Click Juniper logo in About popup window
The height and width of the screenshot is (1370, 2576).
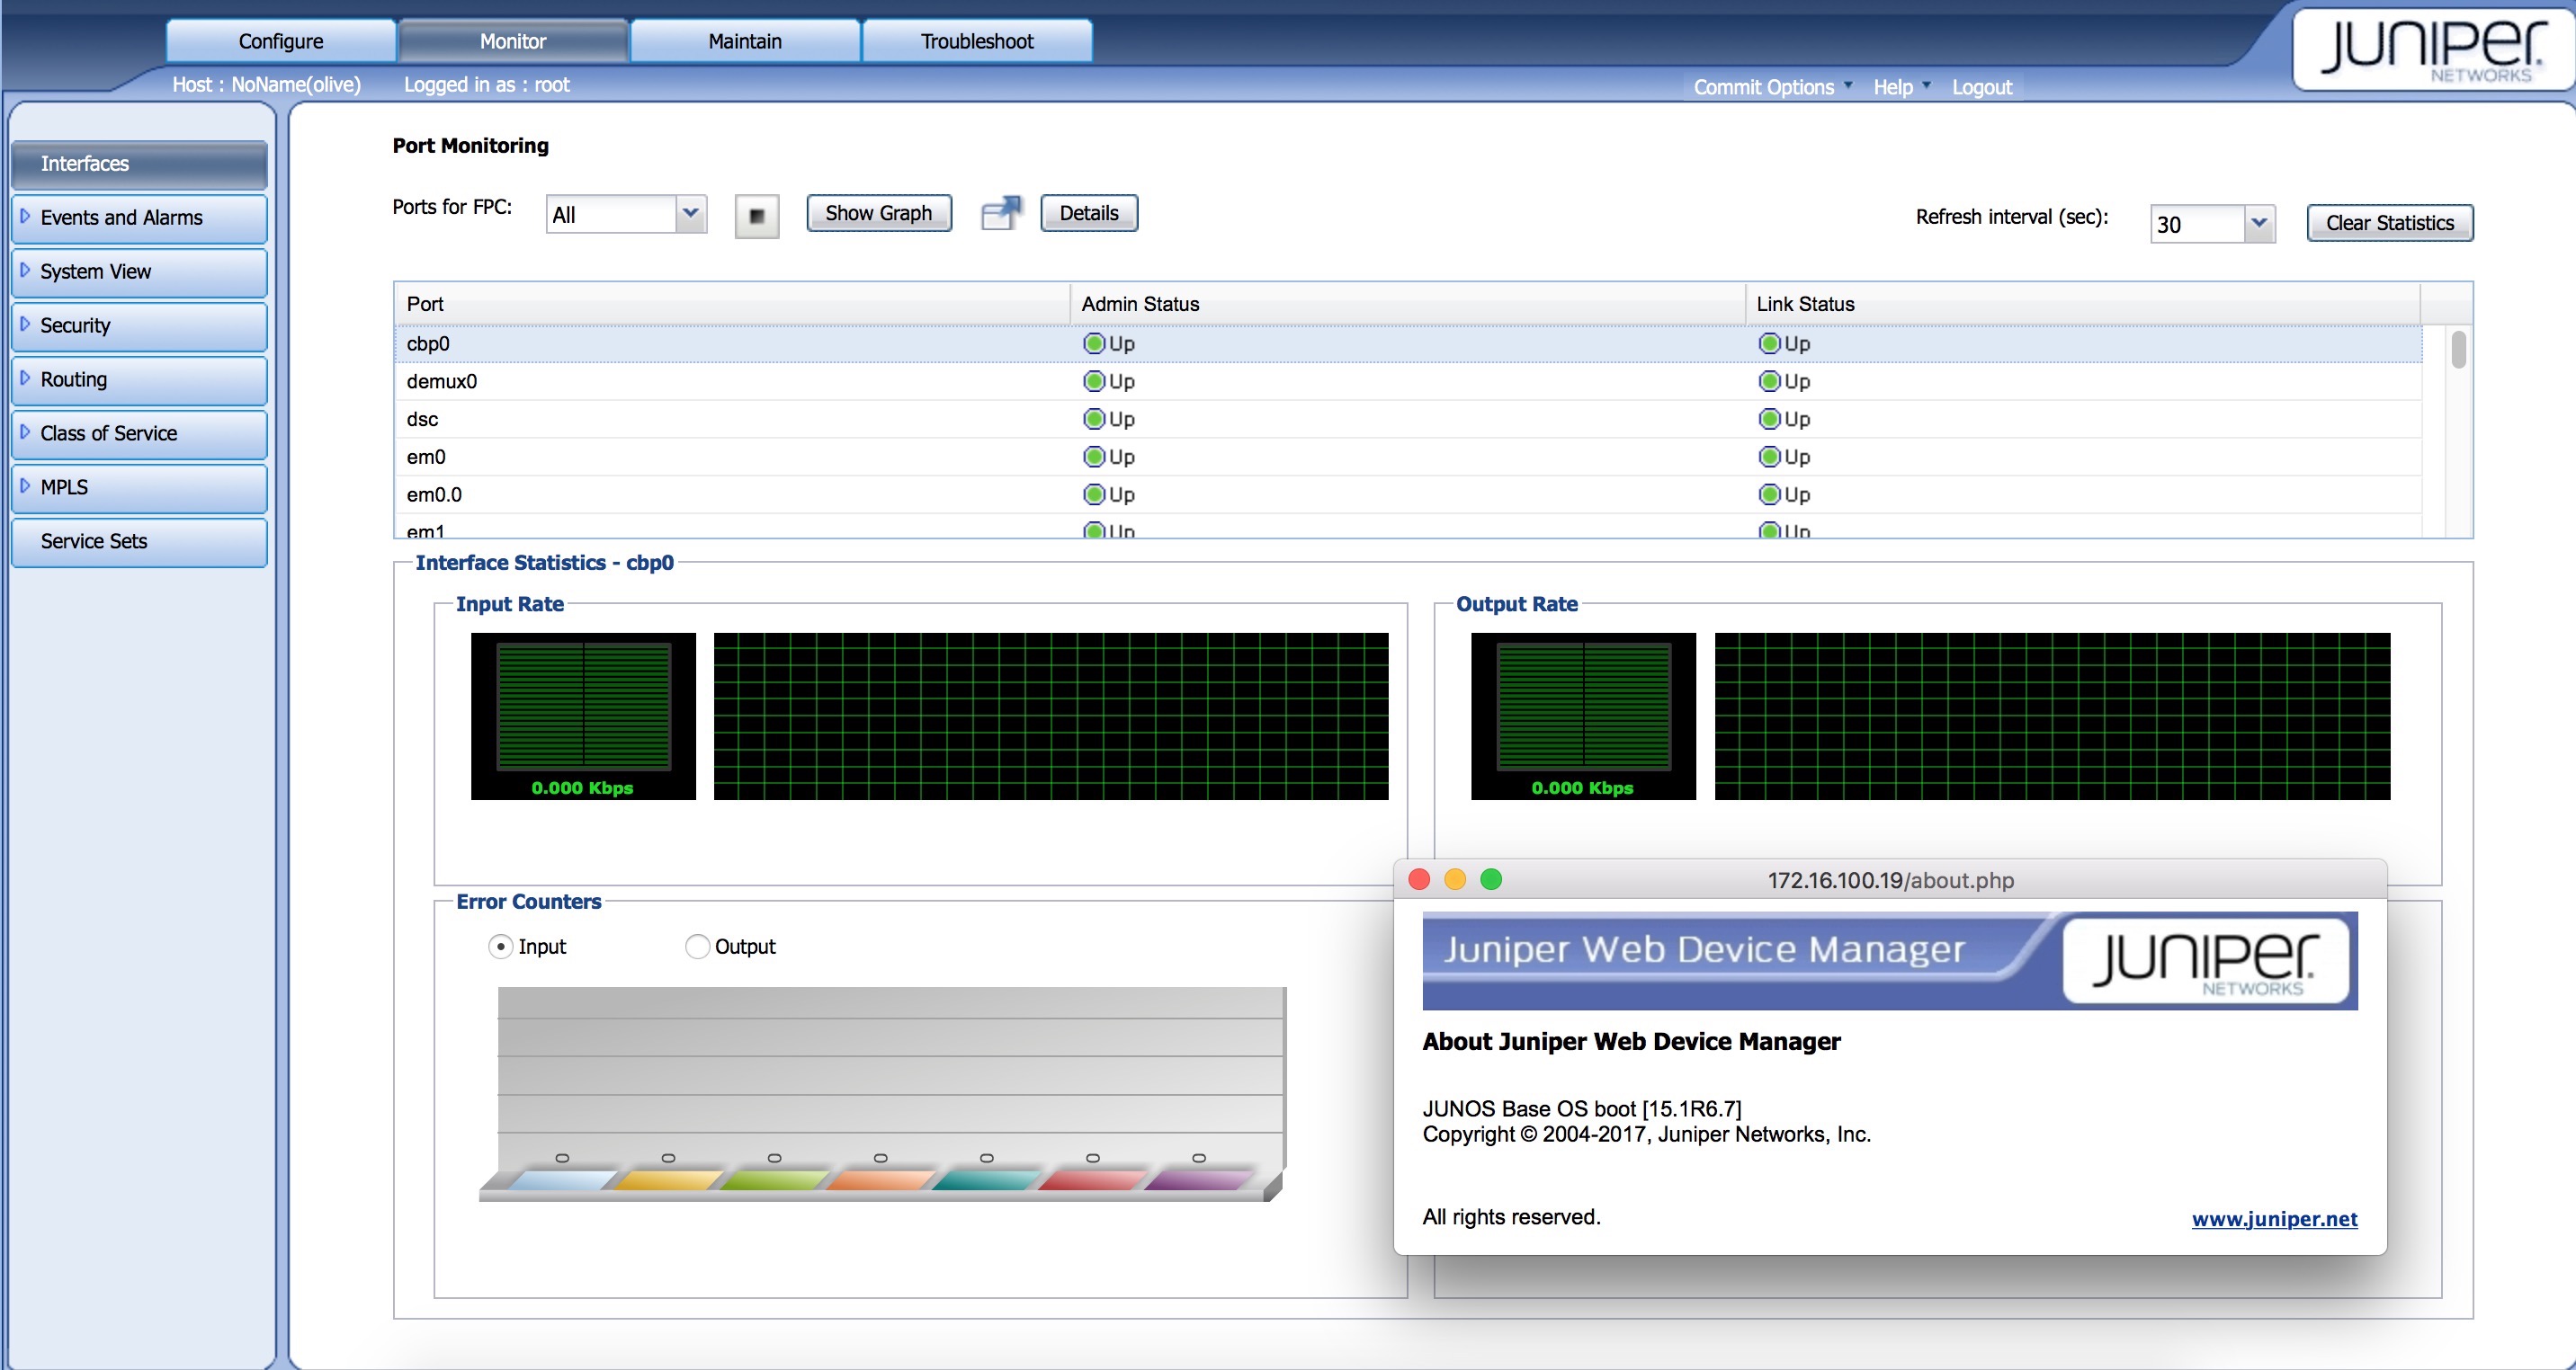(2205, 960)
